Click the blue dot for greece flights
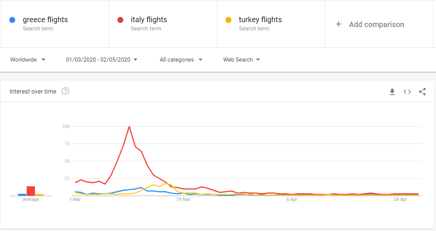436x231 pixels. click(13, 20)
